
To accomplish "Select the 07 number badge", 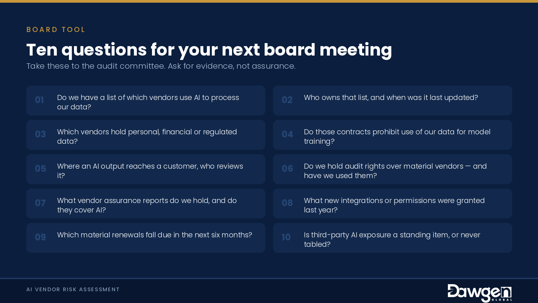I will pyautogui.click(x=40, y=203).
